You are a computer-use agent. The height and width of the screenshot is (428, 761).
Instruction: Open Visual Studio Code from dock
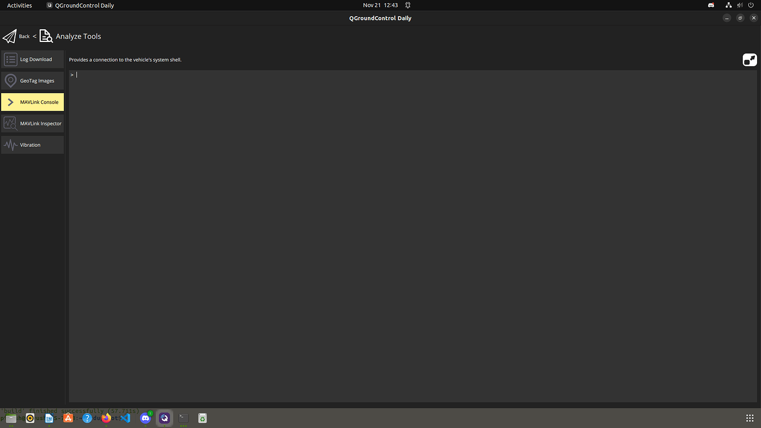pyautogui.click(x=126, y=418)
